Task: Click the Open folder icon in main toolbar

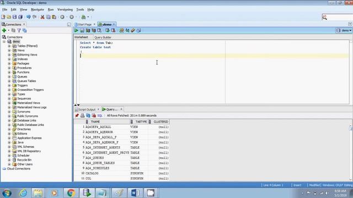Action: tap(9, 17)
